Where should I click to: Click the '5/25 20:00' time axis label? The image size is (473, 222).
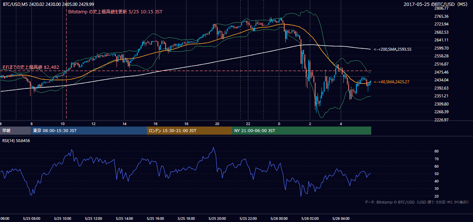point(217,219)
